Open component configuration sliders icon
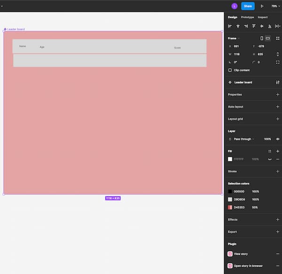 (278, 82)
